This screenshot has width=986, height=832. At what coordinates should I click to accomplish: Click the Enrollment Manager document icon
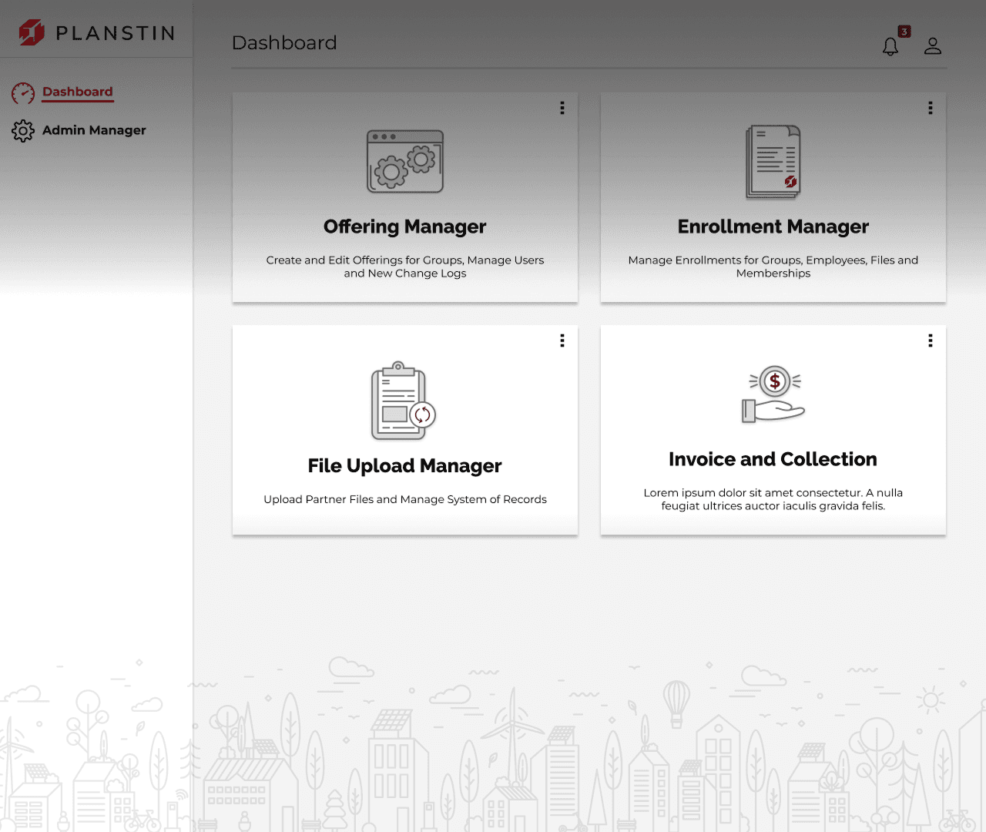click(x=773, y=162)
